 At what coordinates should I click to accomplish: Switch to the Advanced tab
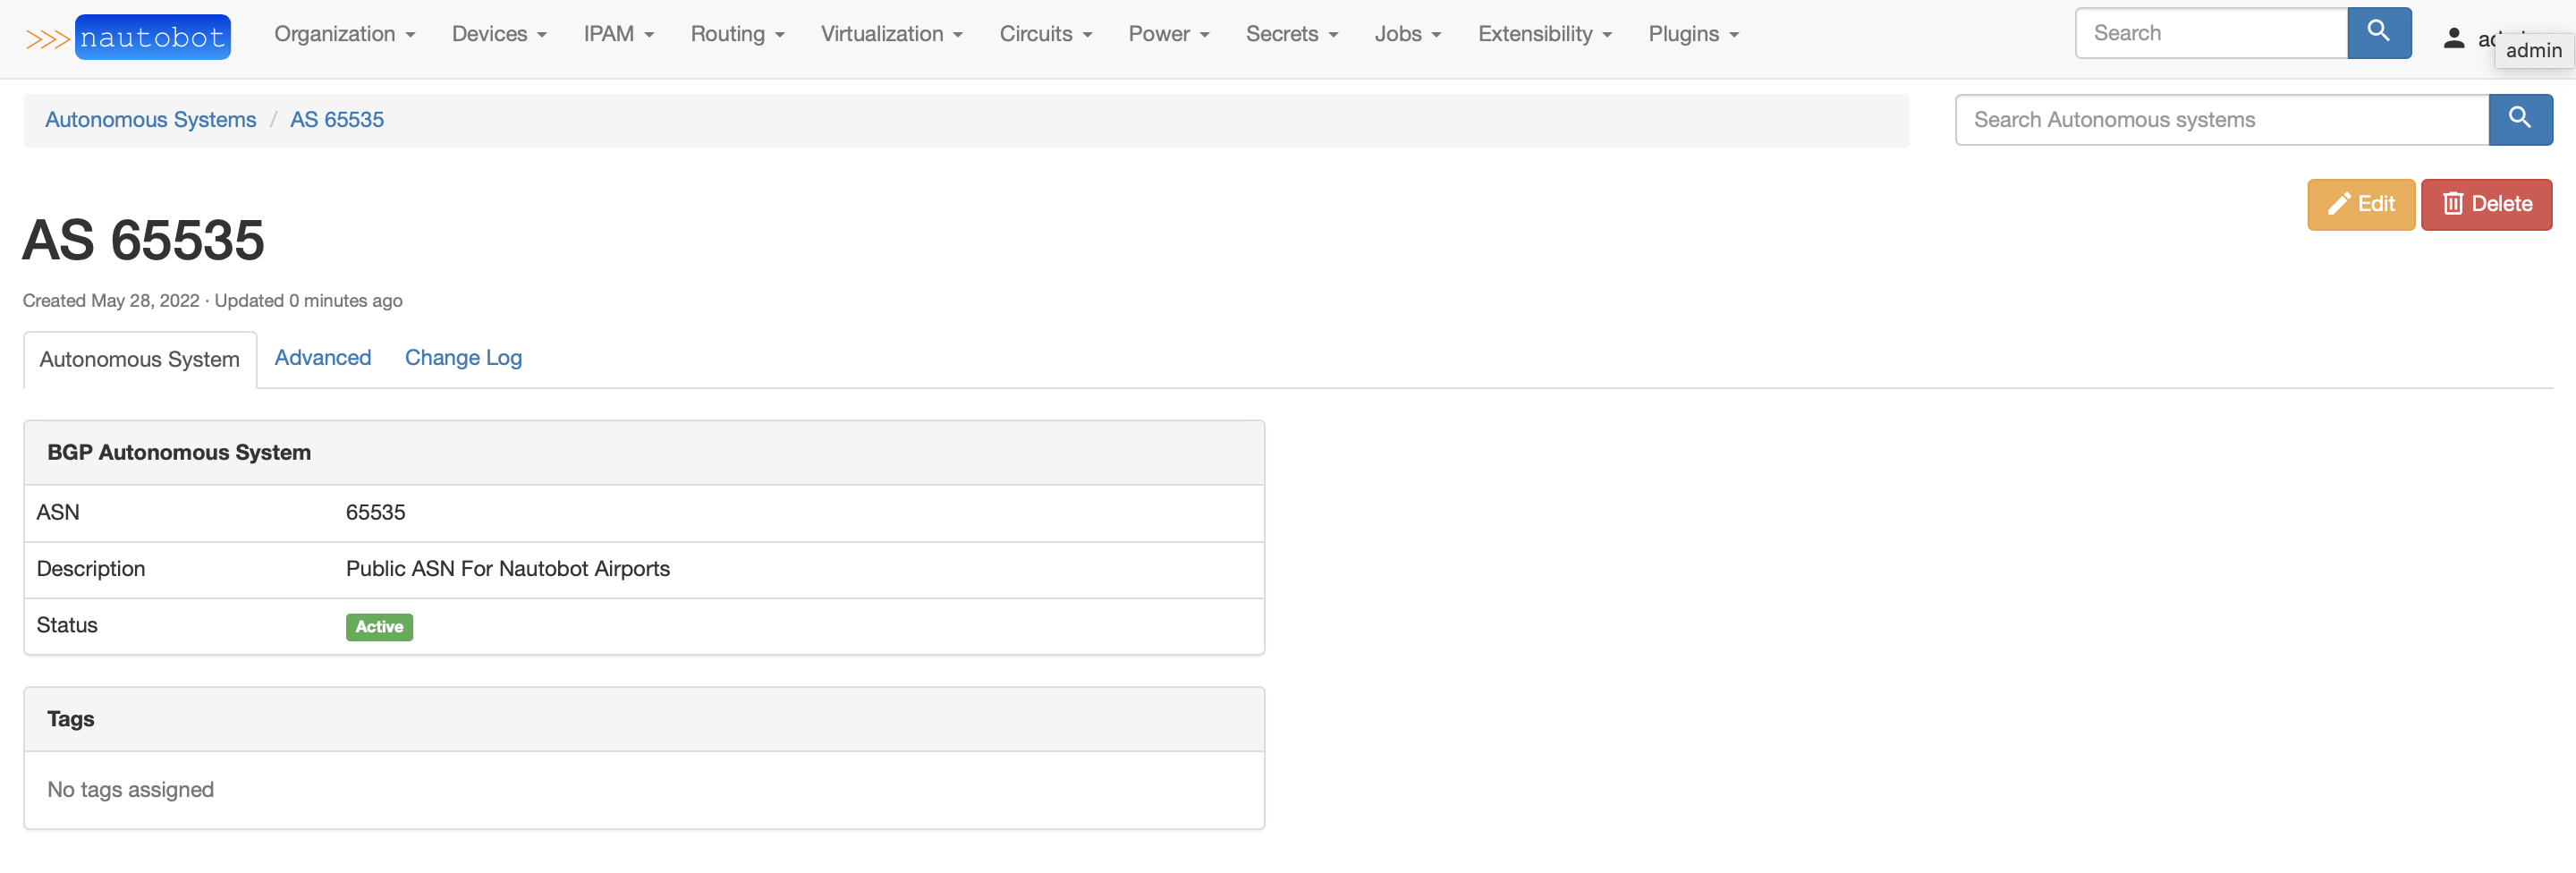tap(322, 358)
